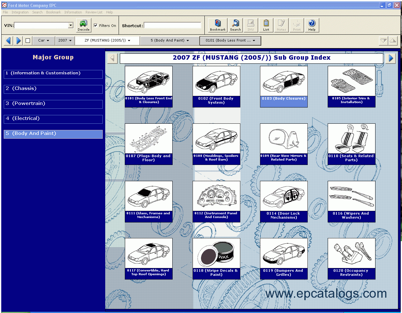Click the Help question mark icon

(x=312, y=25)
